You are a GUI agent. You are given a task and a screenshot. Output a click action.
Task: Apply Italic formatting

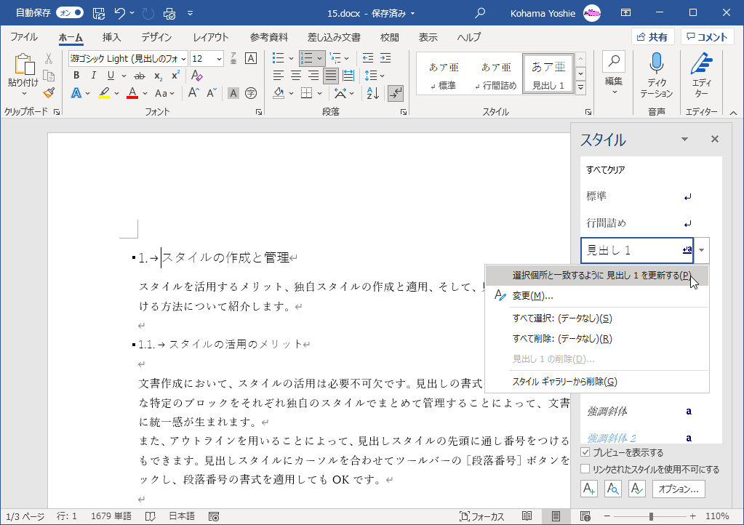click(94, 76)
